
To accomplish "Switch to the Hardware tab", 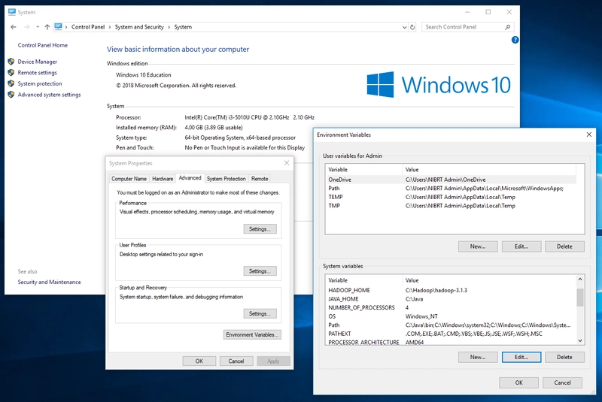I will pyautogui.click(x=163, y=179).
